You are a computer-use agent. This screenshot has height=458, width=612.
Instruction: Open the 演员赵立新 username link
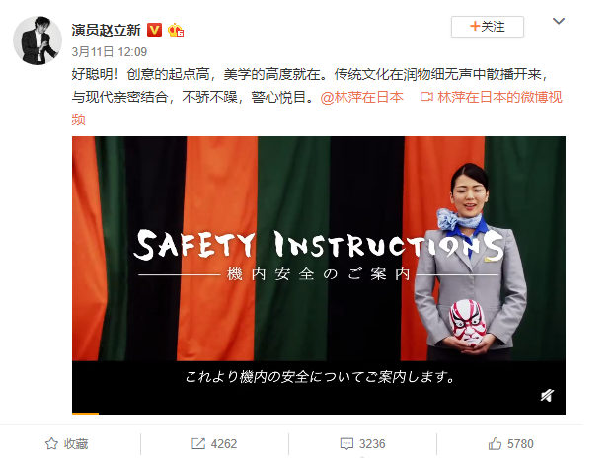[x=106, y=30]
